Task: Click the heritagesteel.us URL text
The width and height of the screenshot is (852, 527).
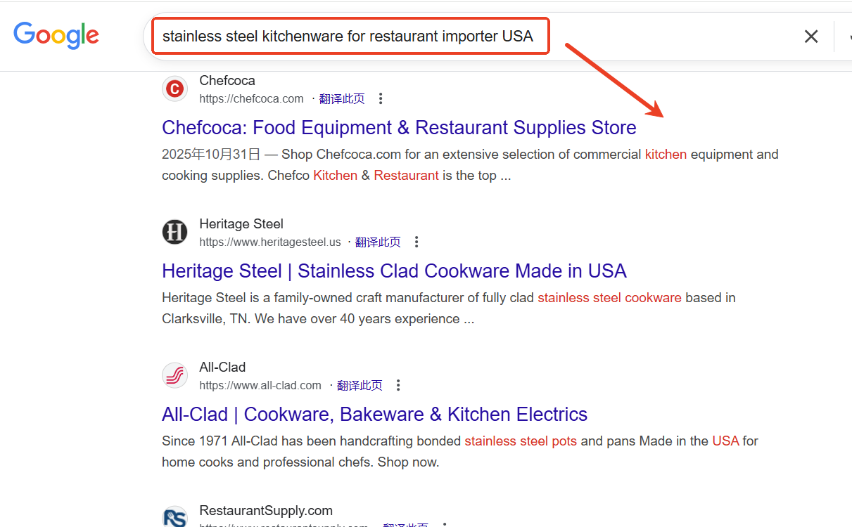Action: pos(269,242)
